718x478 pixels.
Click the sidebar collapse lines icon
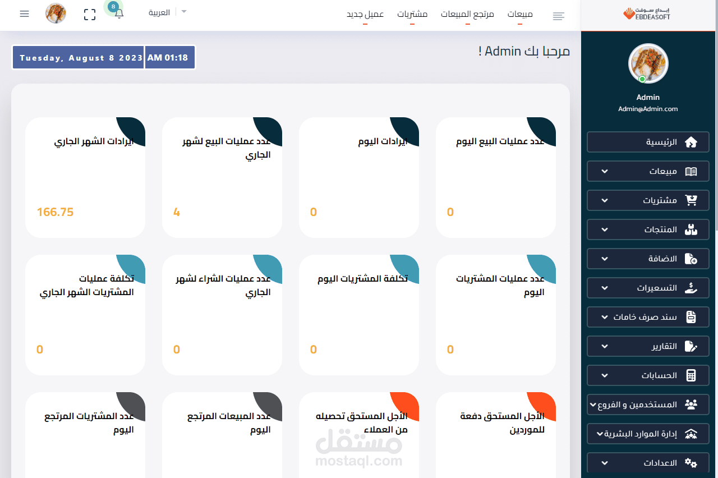pos(558,16)
